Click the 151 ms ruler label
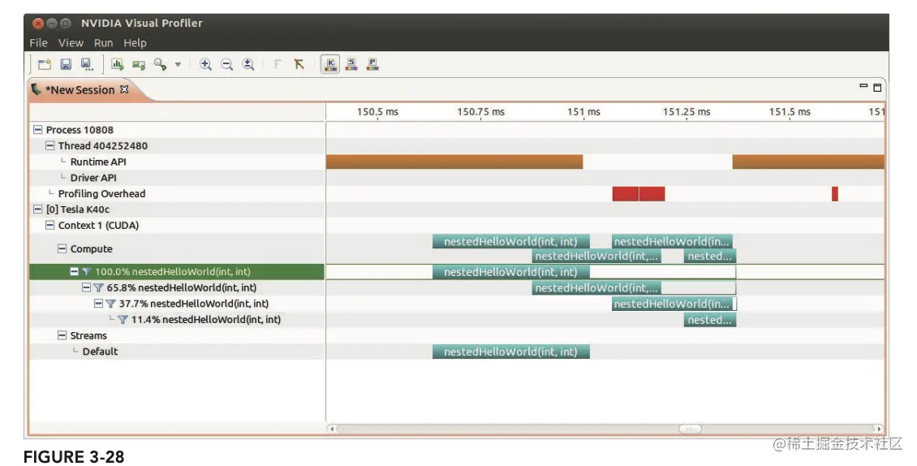 tap(583, 111)
